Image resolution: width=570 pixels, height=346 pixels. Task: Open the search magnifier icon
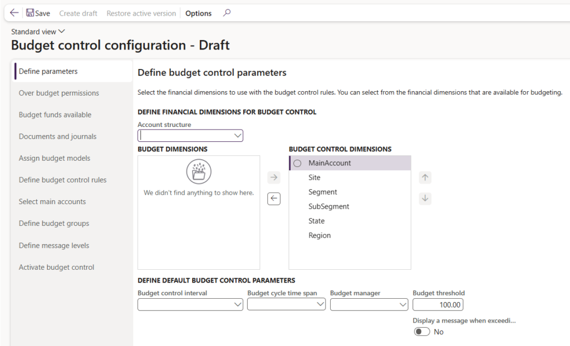[x=227, y=13]
